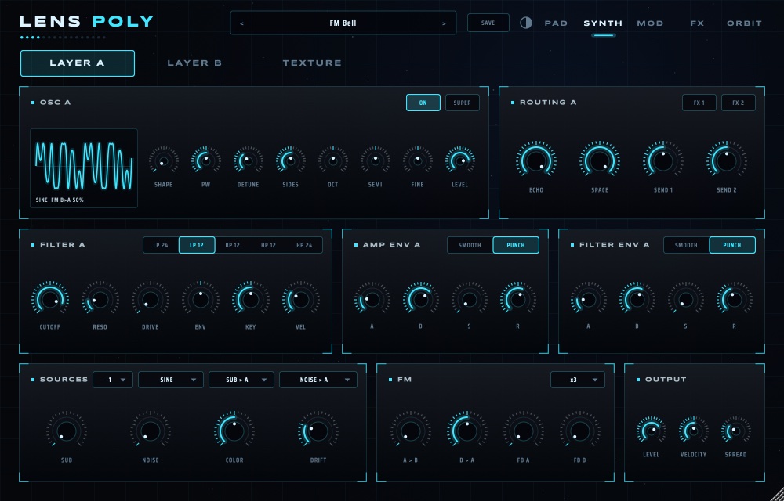Click the Output VELOCITY knob
Screen dimensions: 784x501
coord(693,431)
